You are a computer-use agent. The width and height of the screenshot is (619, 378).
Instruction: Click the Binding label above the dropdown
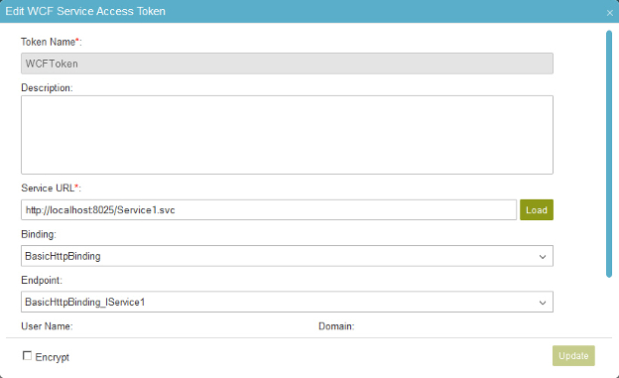39,234
